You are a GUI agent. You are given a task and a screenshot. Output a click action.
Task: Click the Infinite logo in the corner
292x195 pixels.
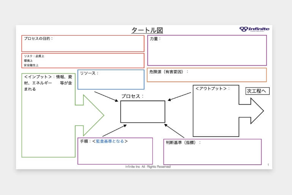(254, 29)
